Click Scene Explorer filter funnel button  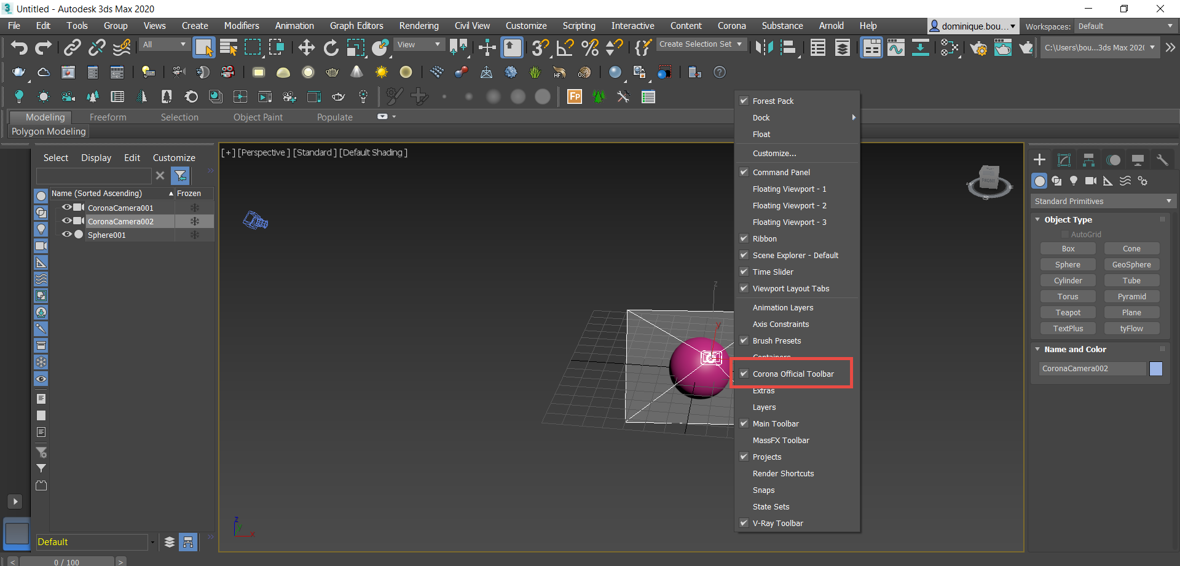pyautogui.click(x=181, y=176)
